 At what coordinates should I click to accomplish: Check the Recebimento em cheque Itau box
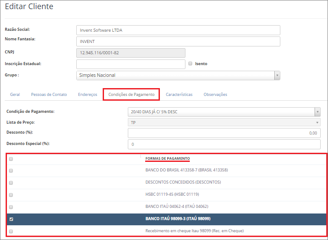tap(11, 231)
